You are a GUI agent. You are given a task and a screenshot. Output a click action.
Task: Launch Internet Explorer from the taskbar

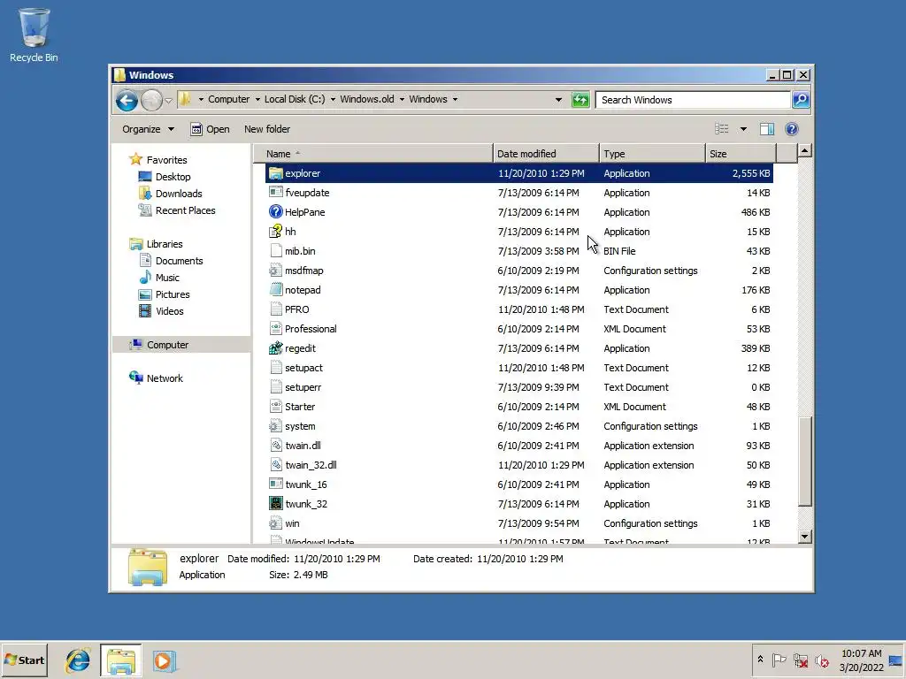coord(78,660)
